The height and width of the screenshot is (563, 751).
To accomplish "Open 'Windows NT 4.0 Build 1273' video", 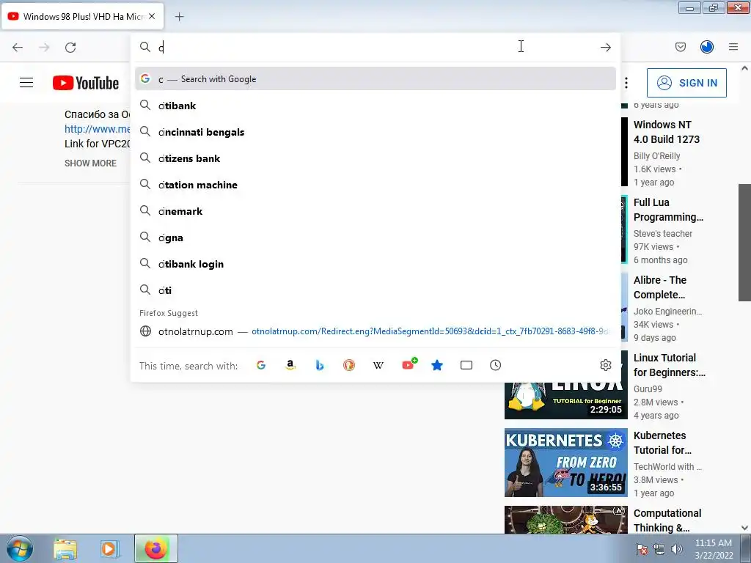I will pos(666,132).
